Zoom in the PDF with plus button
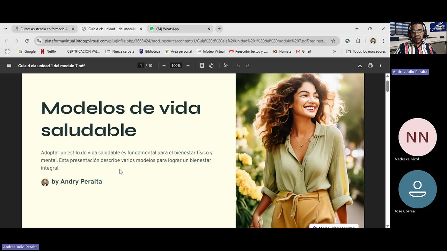Screen dimensions: 447x251 188,66
